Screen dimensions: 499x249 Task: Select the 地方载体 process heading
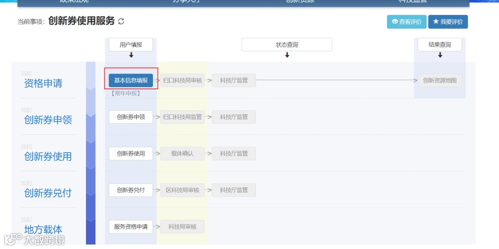coord(43,230)
